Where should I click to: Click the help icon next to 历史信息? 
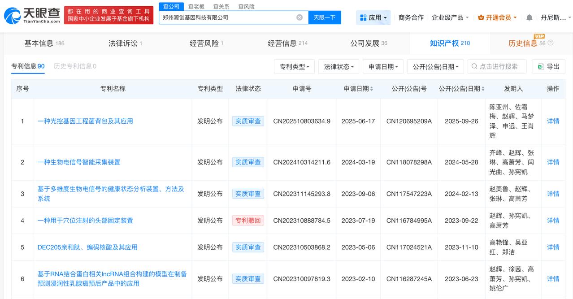551,43
